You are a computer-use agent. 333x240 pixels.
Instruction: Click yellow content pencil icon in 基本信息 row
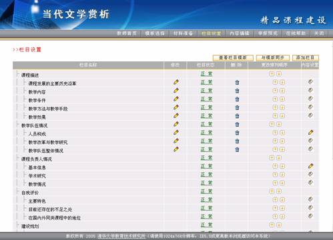click(311, 166)
